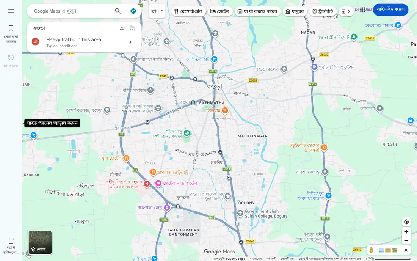The width and height of the screenshot is (417, 261).
Task: Select the শাকপালা মোড় marker
Action: (x=167, y=208)
